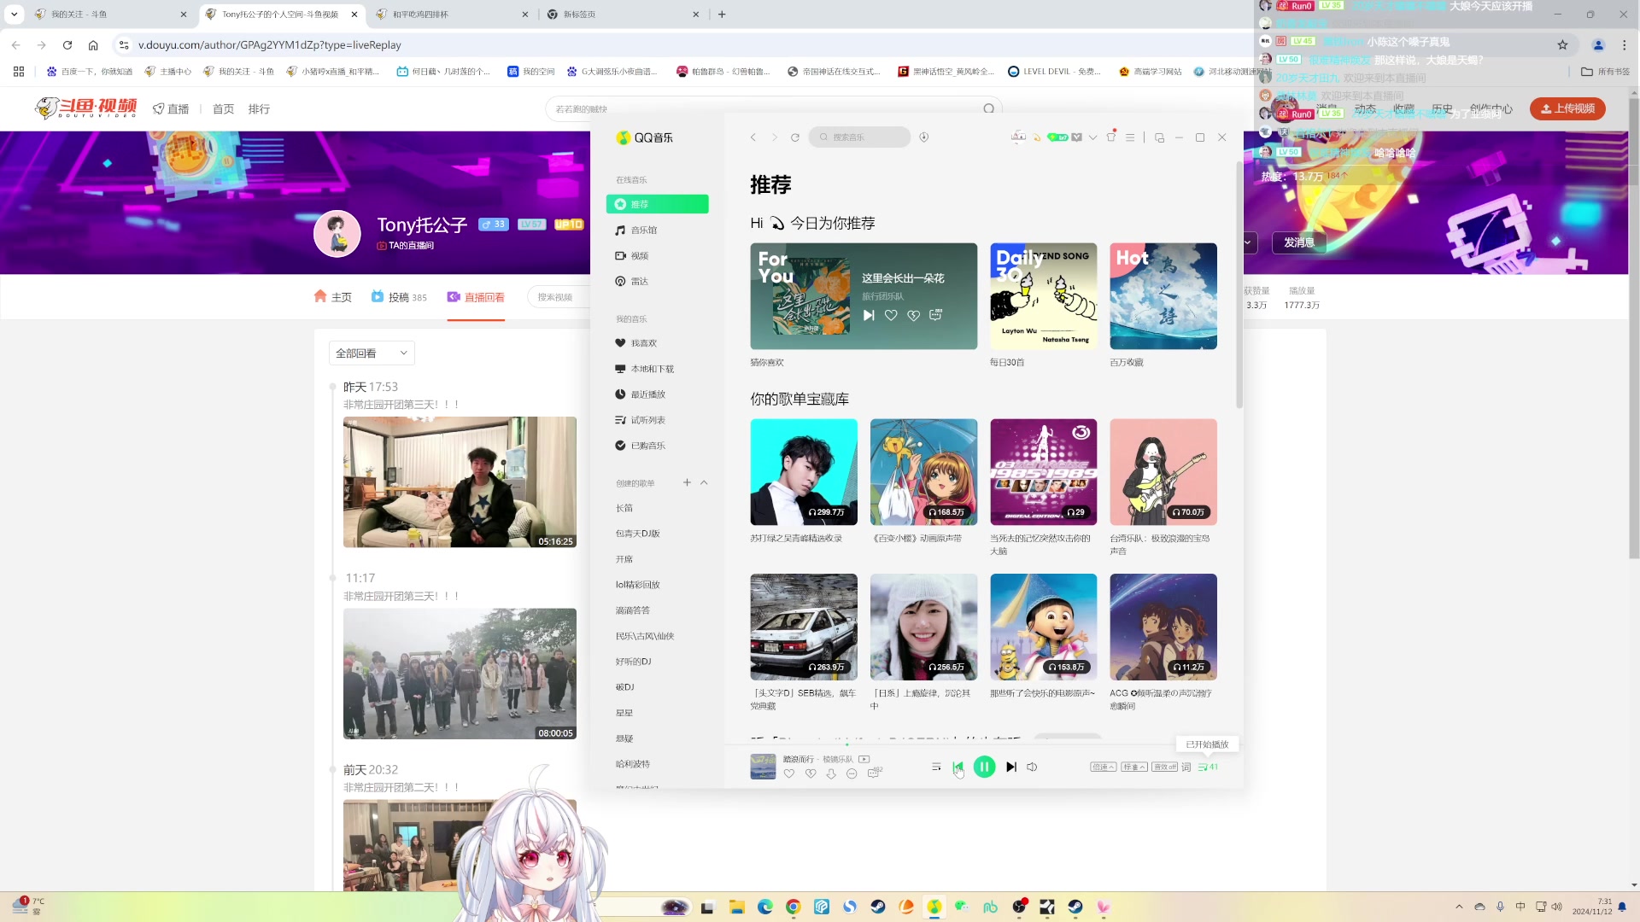
Task: Open the QQ Music skin shirt icon
Action: pos(1111,137)
